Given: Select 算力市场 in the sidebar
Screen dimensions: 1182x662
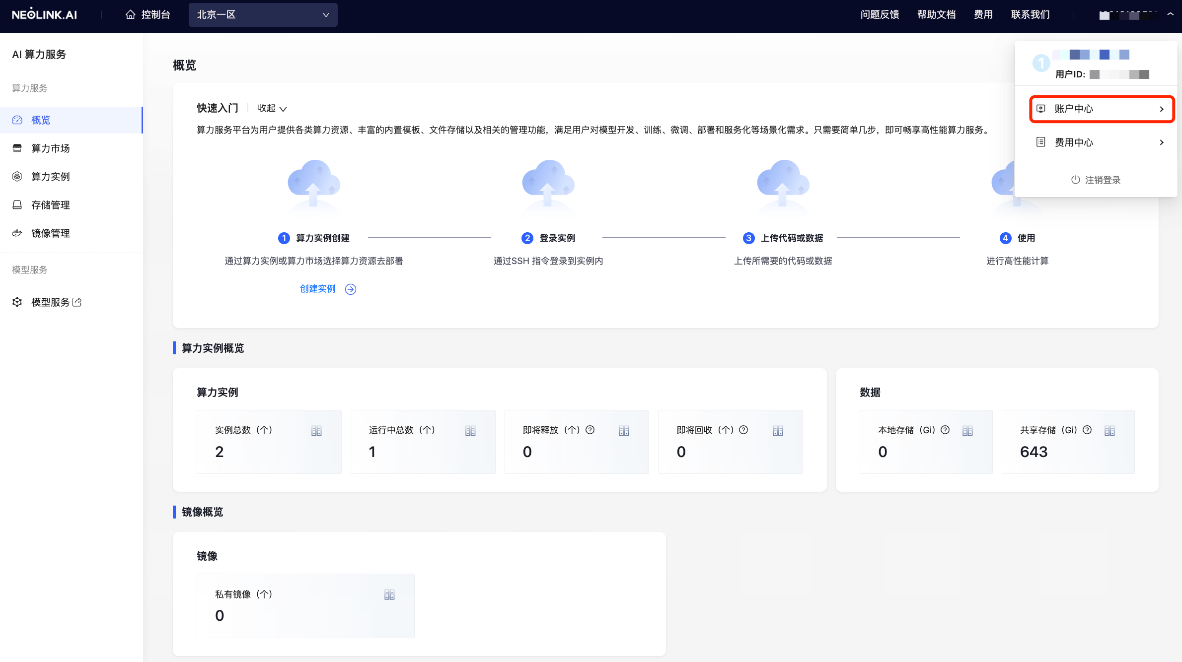Looking at the screenshot, I should click(50, 148).
